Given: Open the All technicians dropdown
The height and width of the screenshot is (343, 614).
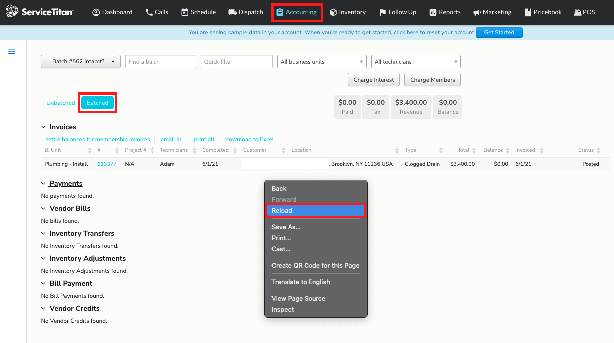Looking at the screenshot, I should (x=416, y=61).
